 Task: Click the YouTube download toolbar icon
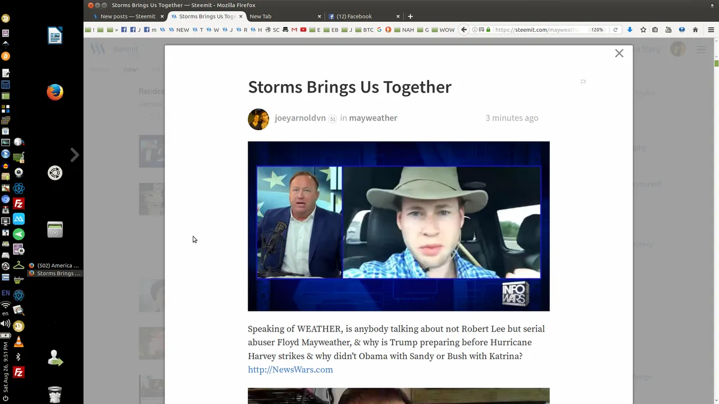tap(668, 30)
